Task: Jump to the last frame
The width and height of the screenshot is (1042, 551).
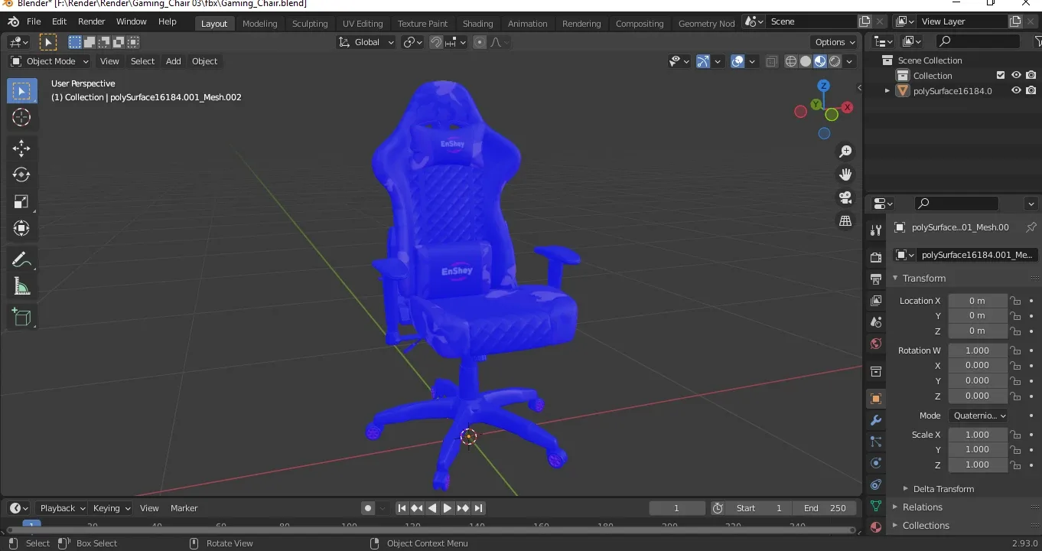Action: [x=478, y=508]
